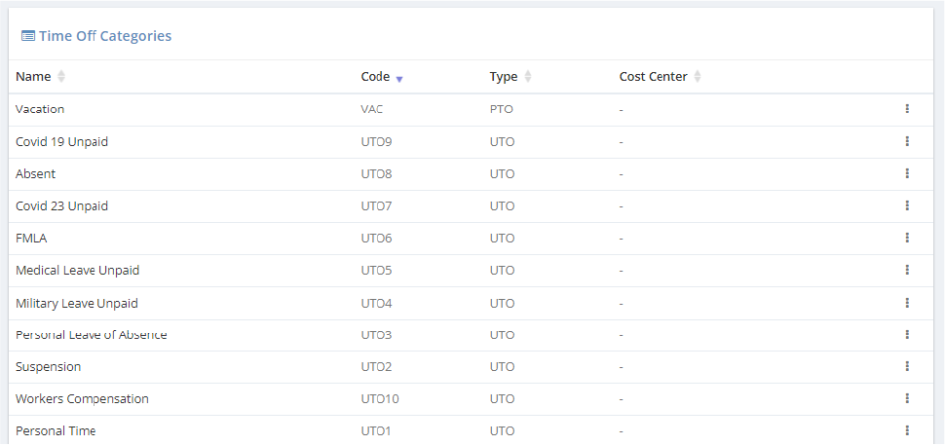Screen dimensions: 945x445
Task: Click the Personal Time category row
Action: click(x=56, y=430)
